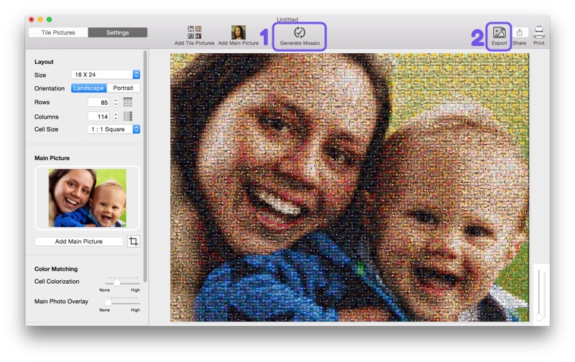This screenshot has width=575, height=362.
Task: Open the Size 18 X 24 dropdown
Action: click(105, 75)
